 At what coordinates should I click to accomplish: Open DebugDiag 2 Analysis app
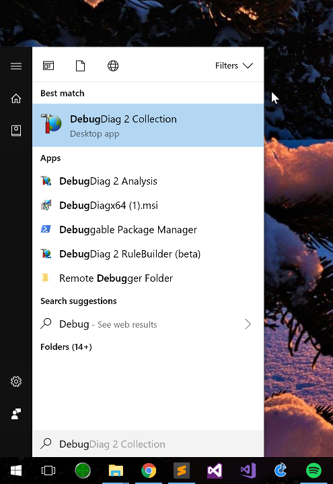coord(148,181)
